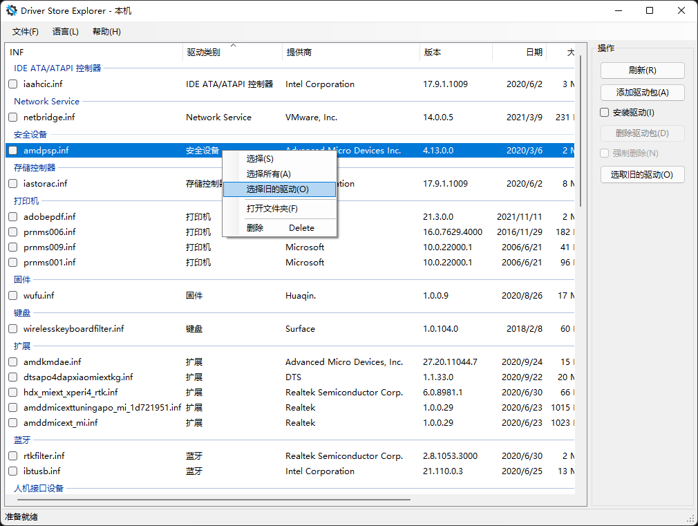Click the Driver Store Explorer gear icon
Viewport: 698px width, 526px height.
click(11, 10)
